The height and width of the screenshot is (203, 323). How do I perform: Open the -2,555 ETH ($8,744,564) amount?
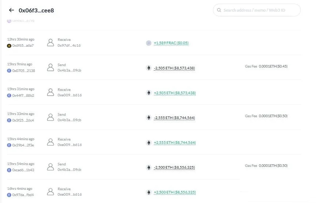tap(174, 118)
